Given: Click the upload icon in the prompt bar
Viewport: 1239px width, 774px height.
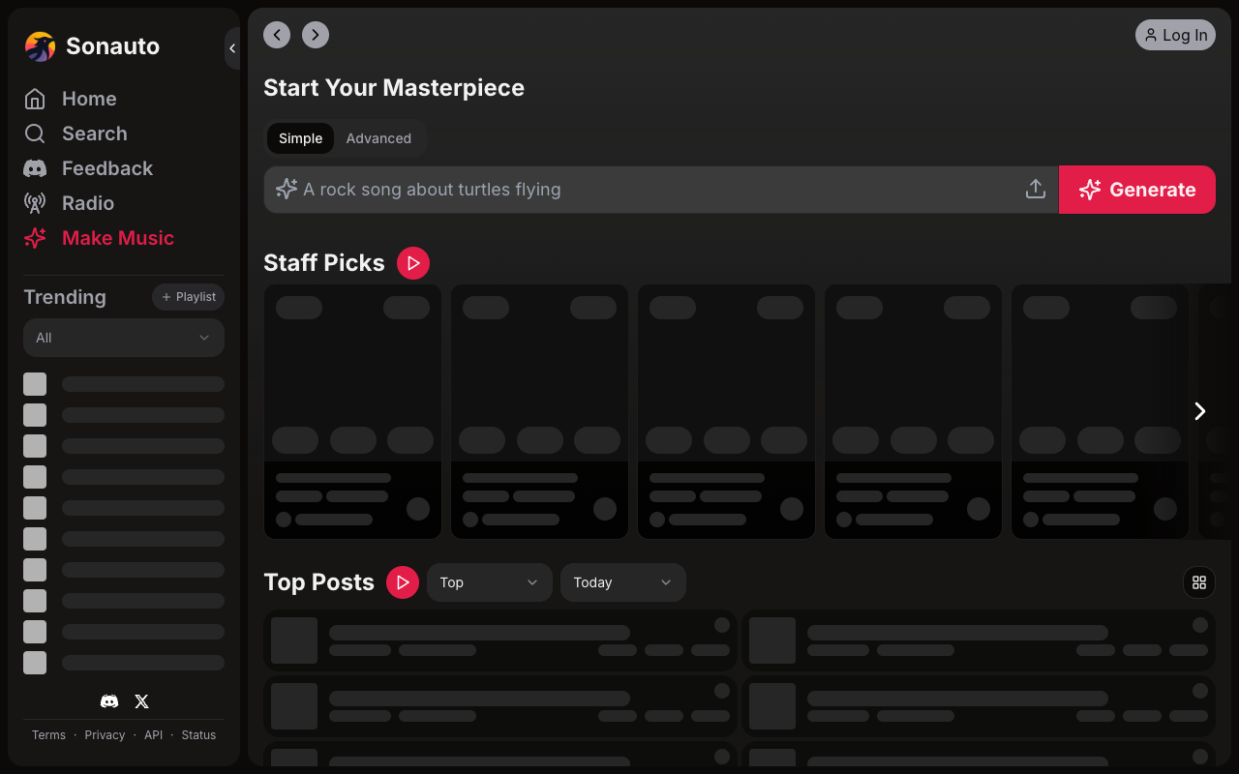Looking at the screenshot, I should click(x=1035, y=189).
